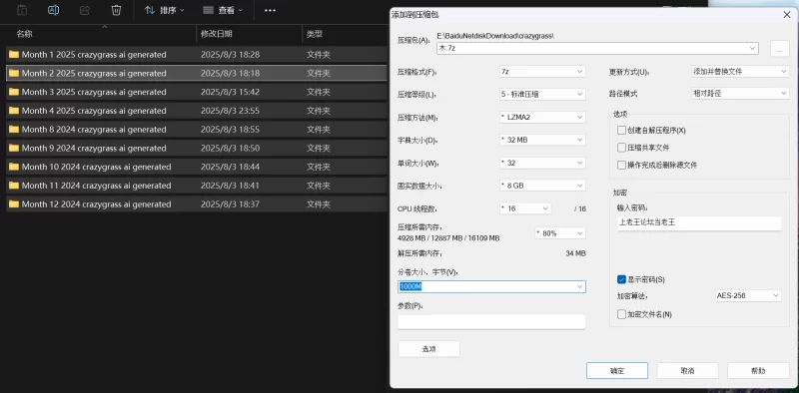Open the 固实数据大小 dropdown showing 8 GB
799x393 pixels.
542,186
